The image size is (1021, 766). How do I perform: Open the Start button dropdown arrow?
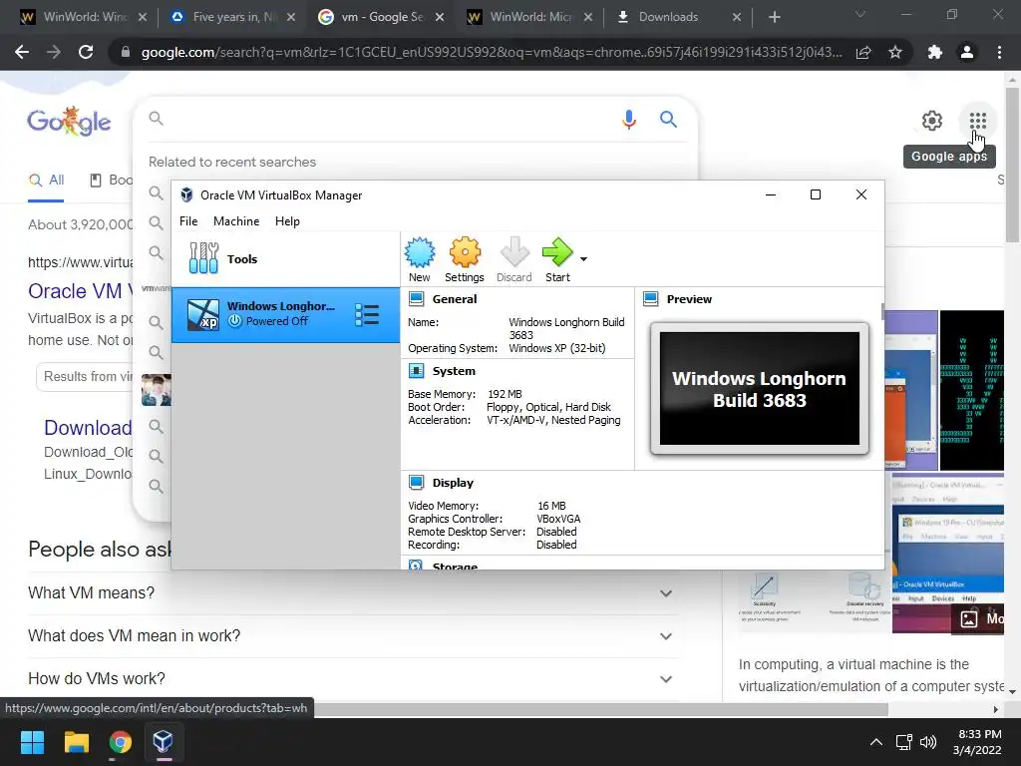583,259
